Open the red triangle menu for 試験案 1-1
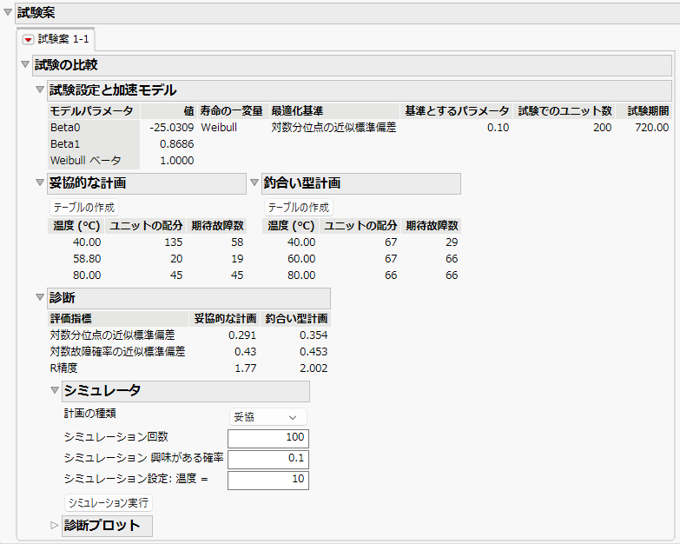 [28, 39]
